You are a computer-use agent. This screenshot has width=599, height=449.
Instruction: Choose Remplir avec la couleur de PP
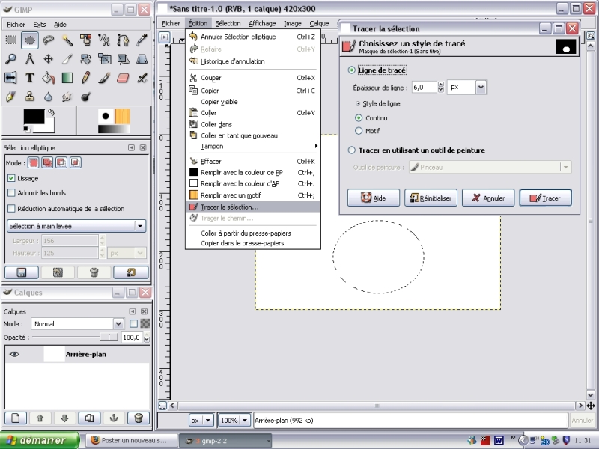(253, 172)
